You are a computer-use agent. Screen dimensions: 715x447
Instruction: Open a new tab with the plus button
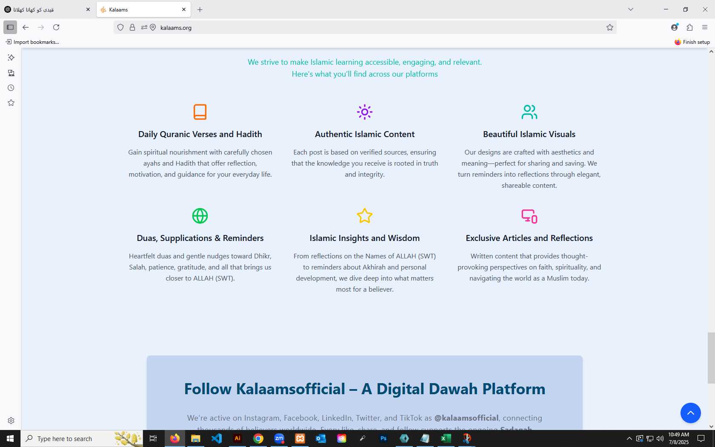click(x=200, y=9)
